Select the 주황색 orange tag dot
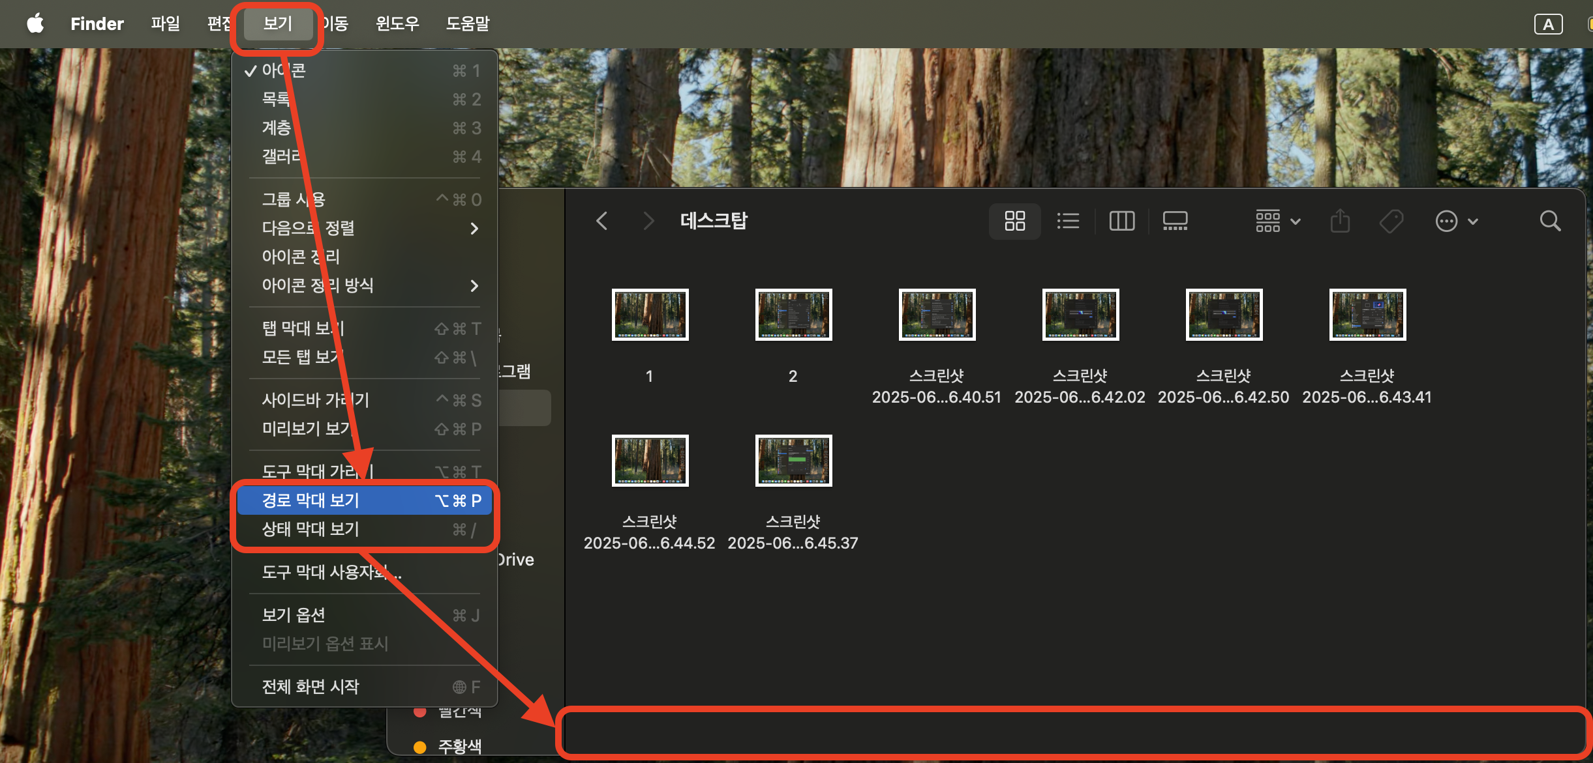This screenshot has height=763, width=1593. point(420,747)
